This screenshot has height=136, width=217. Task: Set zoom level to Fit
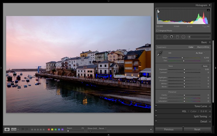(x=83, y=128)
